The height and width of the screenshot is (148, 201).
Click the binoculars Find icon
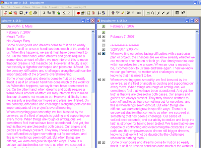coord(128,13)
